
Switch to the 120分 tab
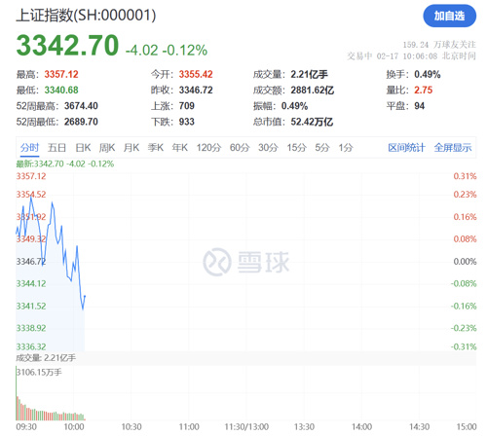point(208,148)
